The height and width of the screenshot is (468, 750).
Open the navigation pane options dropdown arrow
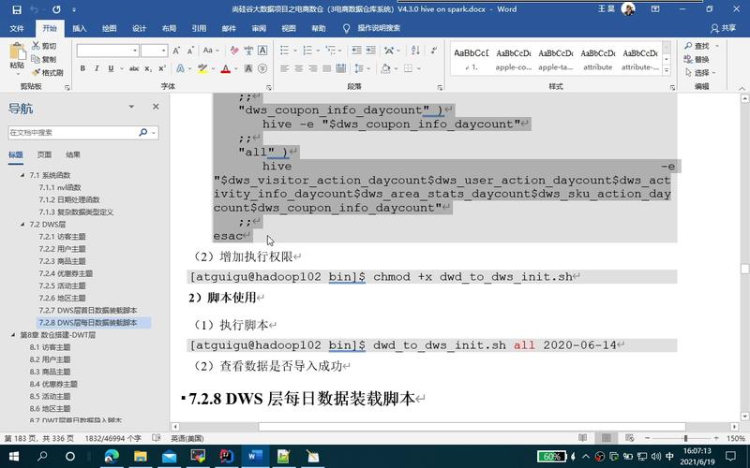pyautogui.click(x=131, y=107)
